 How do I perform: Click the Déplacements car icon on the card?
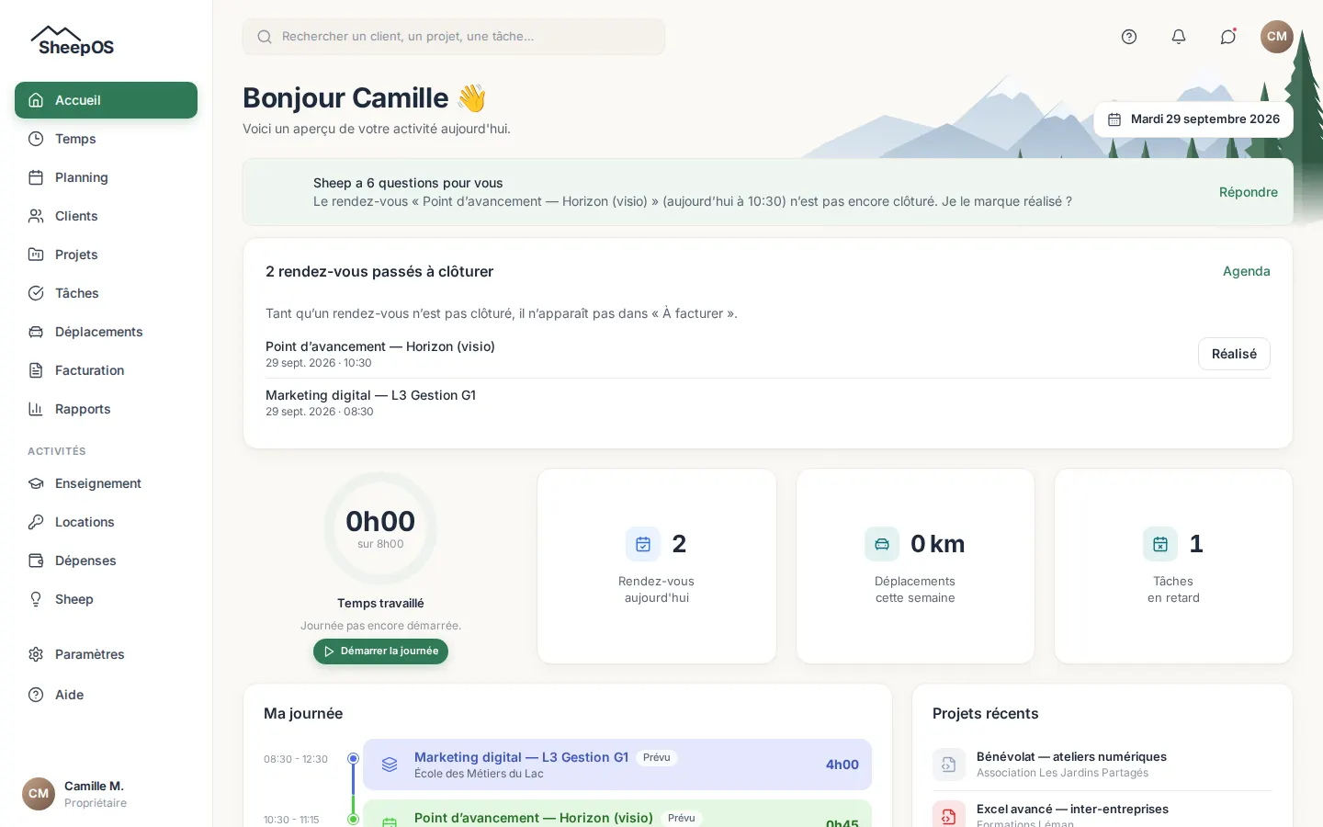[x=882, y=544]
